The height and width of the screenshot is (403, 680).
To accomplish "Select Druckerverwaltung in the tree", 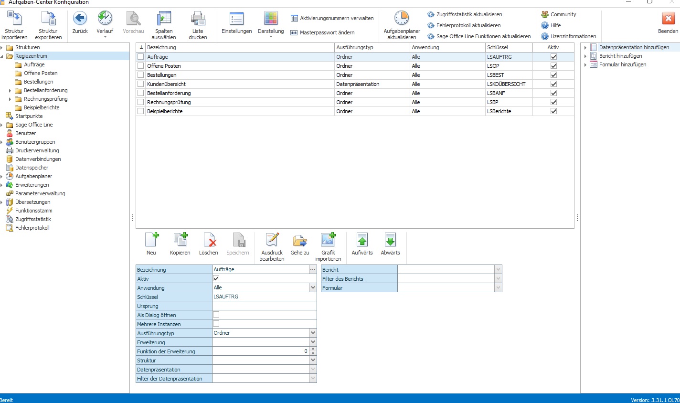I will click(37, 150).
